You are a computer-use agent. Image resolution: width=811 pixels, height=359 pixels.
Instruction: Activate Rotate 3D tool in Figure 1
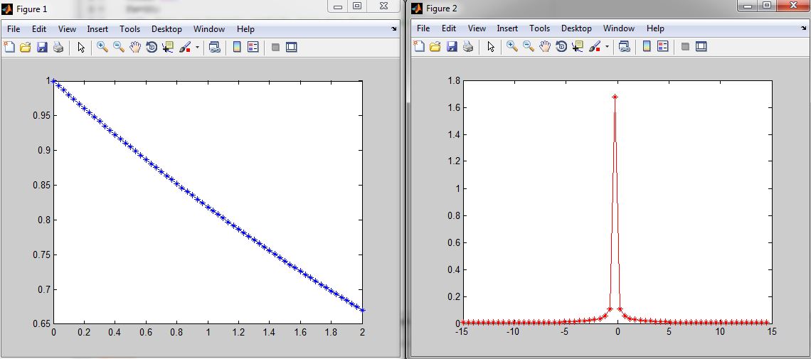[x=151, y=48]
